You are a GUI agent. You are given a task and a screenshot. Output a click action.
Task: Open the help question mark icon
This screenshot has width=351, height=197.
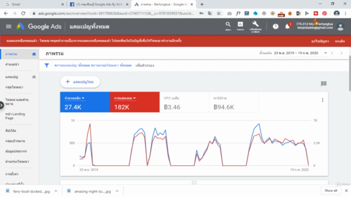275,27
